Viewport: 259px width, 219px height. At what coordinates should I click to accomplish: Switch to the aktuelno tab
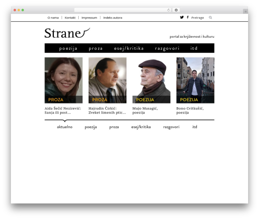(x=65, y=127)
